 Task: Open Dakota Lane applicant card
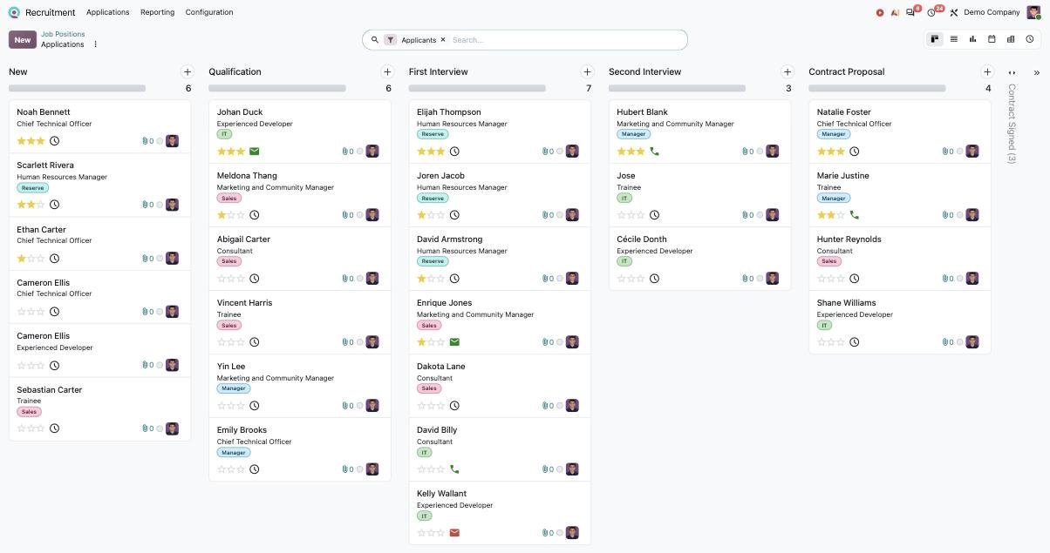click(500, 386)
